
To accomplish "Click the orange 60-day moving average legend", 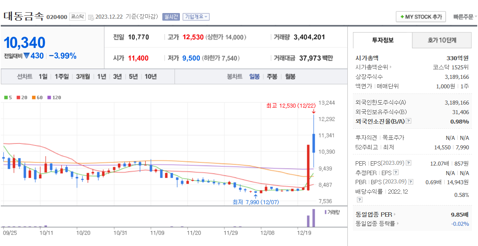I will [x=37, y=97].
